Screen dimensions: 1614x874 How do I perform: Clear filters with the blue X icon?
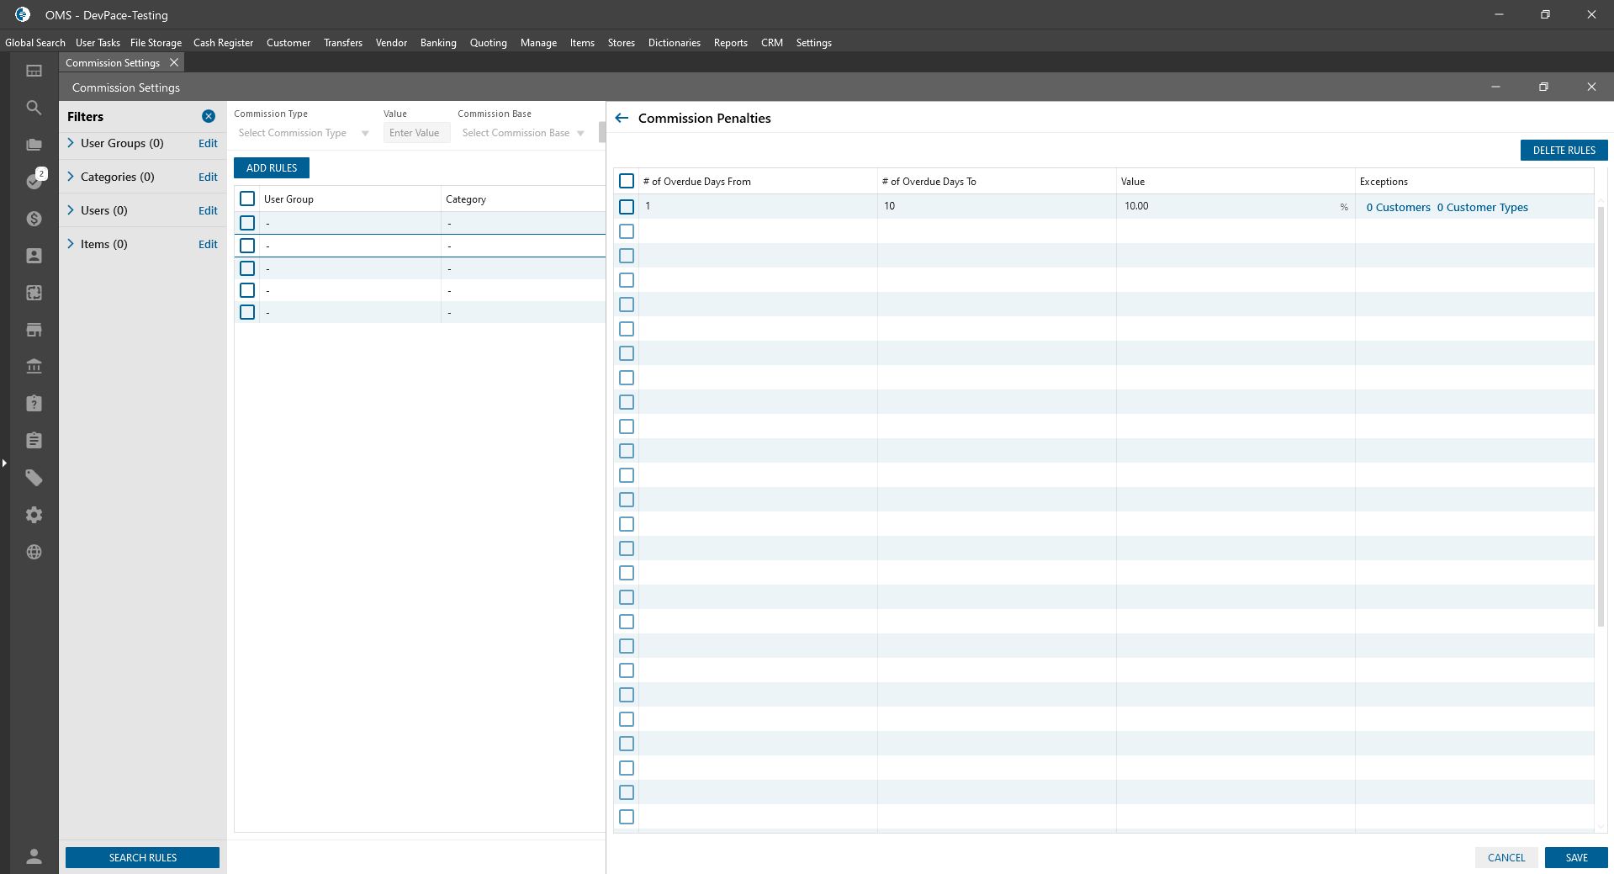(209, 116)
